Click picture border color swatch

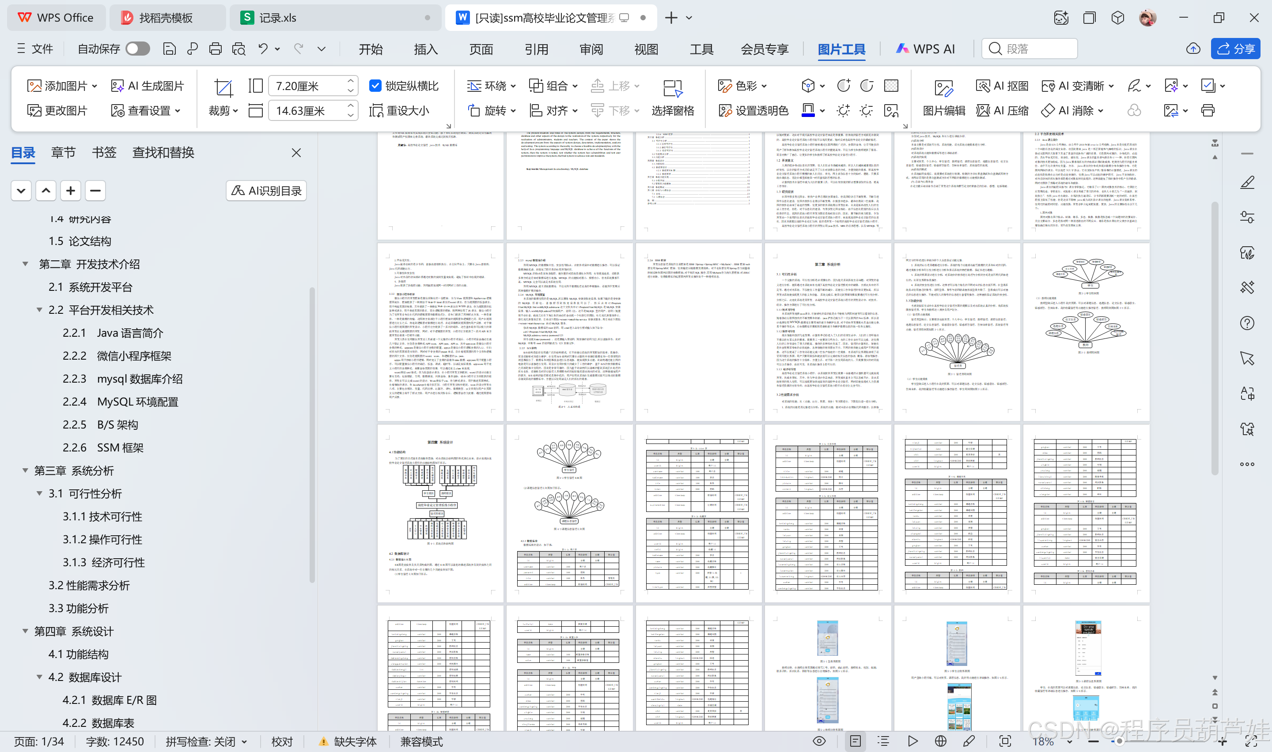pos(808,110)
